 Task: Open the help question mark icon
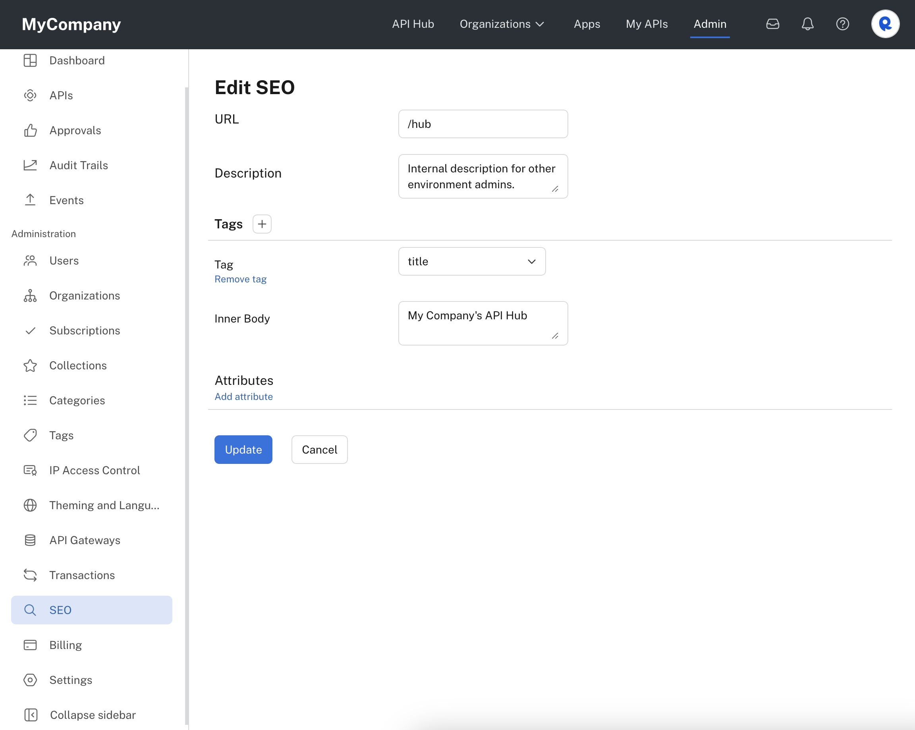pos(842,24)
